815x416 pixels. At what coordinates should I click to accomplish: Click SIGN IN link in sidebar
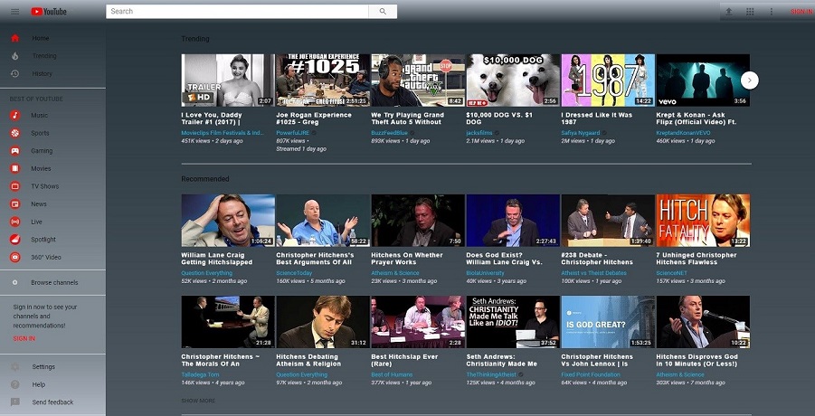[x=24, y=338]
